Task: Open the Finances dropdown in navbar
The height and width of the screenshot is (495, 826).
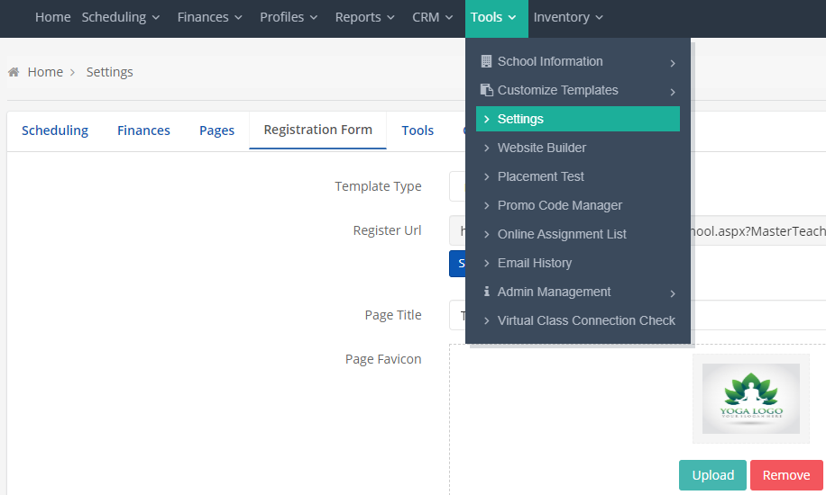Action: pyautogui.click(x=209, y=17)
